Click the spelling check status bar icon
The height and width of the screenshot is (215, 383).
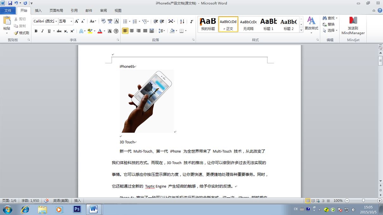pyautogui.click(x=47, y=200)
